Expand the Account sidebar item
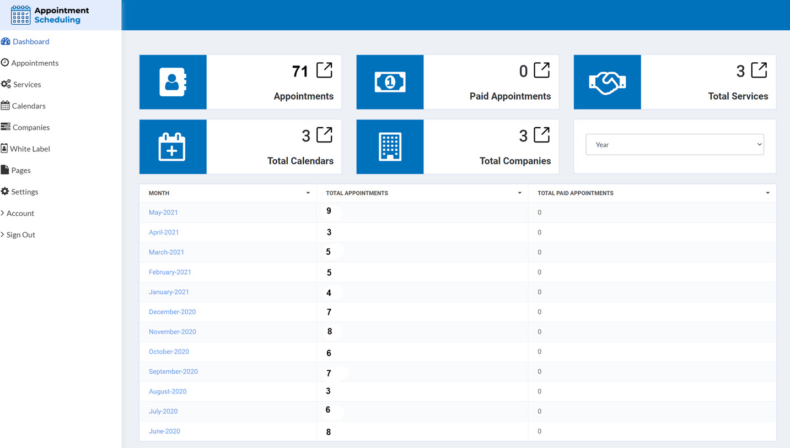This screenshot has height=448, width=790. (20, 213)
